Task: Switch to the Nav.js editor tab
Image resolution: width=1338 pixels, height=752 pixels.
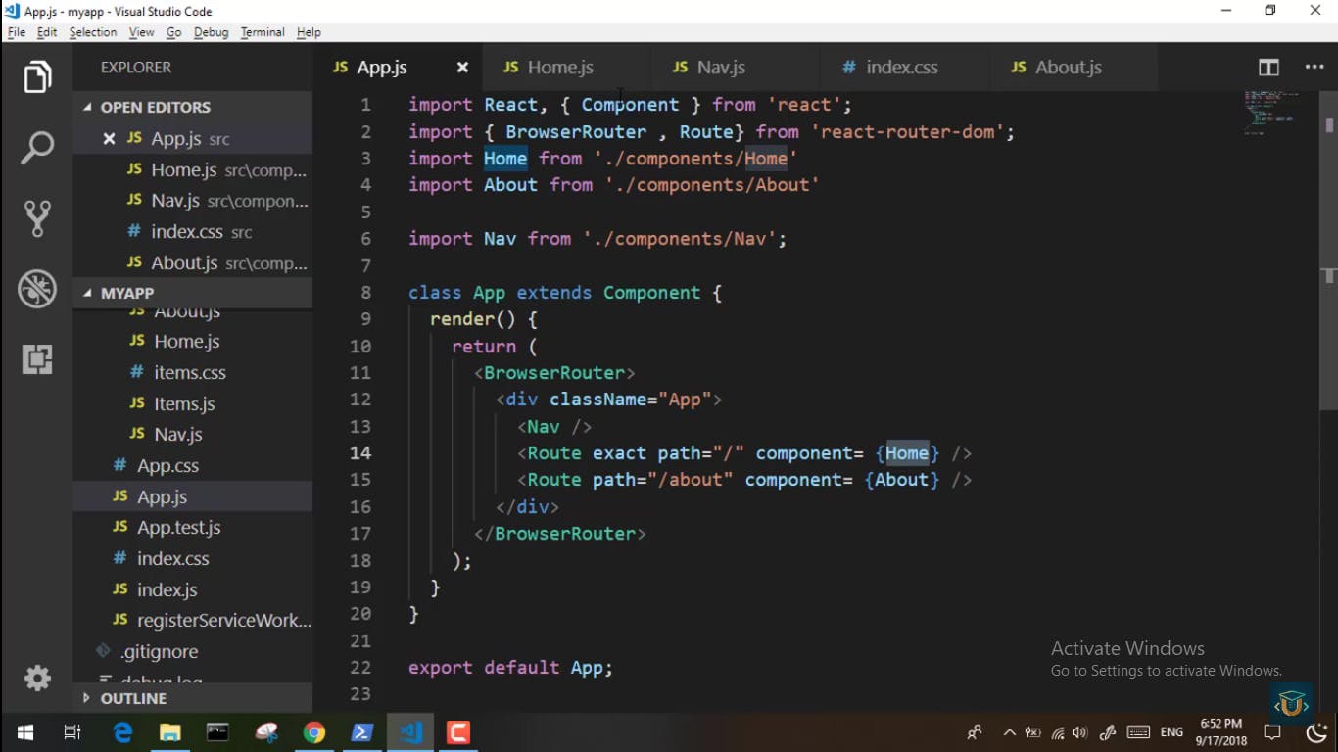Action: [x=737, y=68]
